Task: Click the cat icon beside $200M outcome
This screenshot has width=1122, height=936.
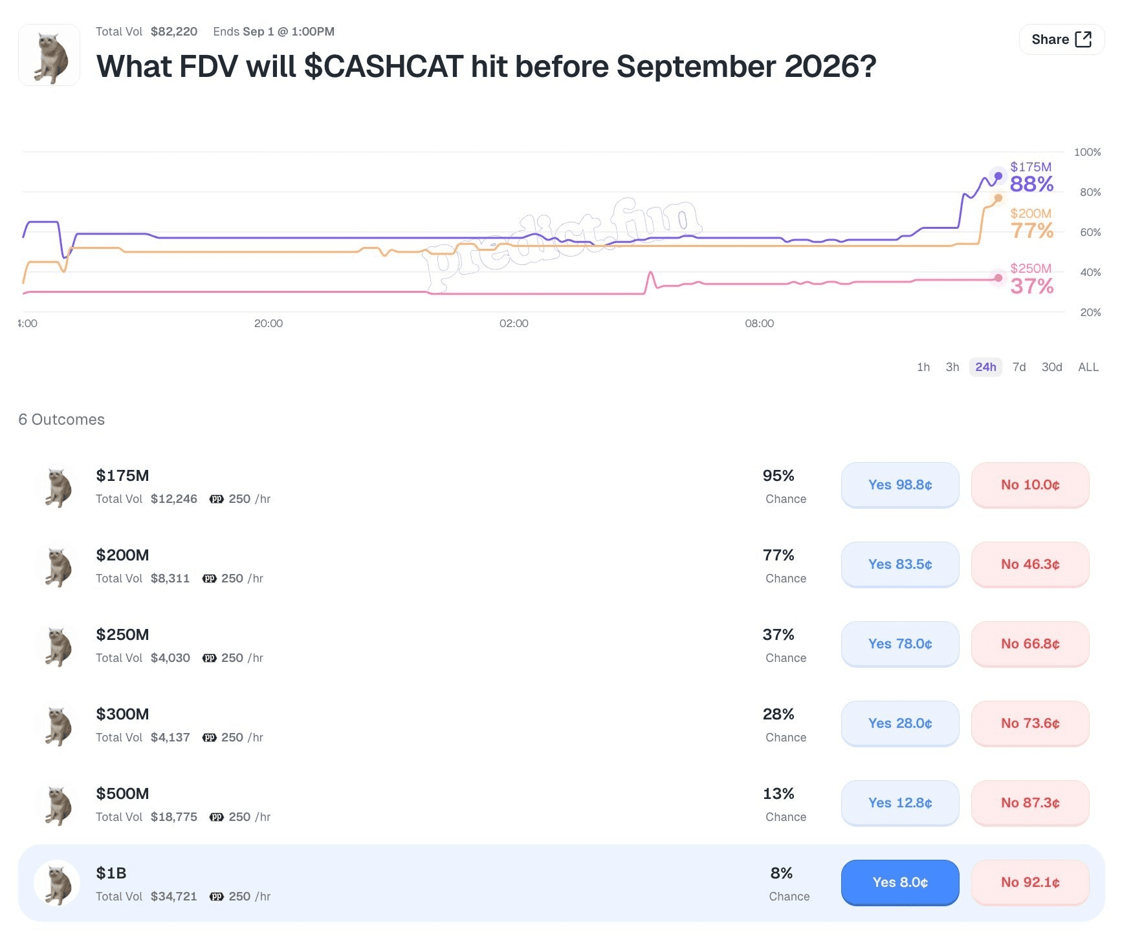Action: point(57,566)
